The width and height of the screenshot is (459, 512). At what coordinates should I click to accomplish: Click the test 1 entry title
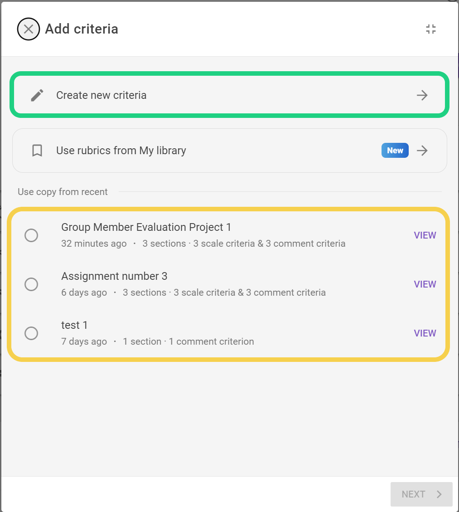click(x=74, y=325)
